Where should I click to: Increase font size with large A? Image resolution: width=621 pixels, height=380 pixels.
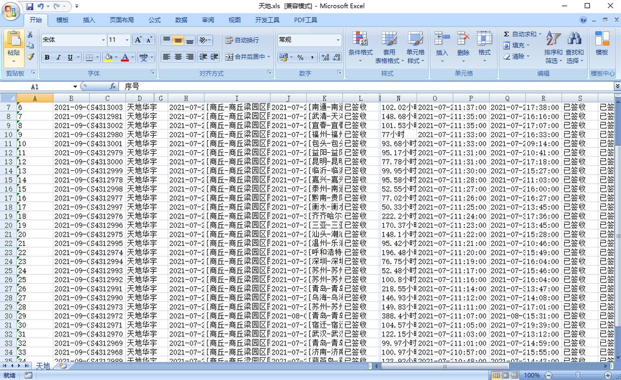(138, 40)
